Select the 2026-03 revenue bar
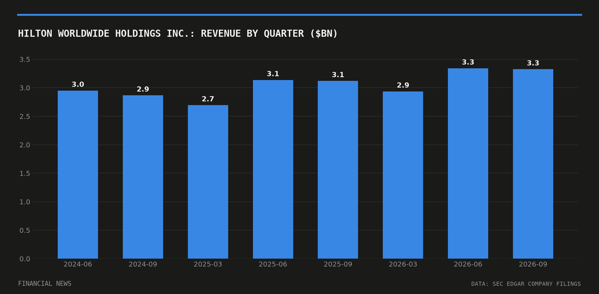599x294 pixels. pos(403,175)
